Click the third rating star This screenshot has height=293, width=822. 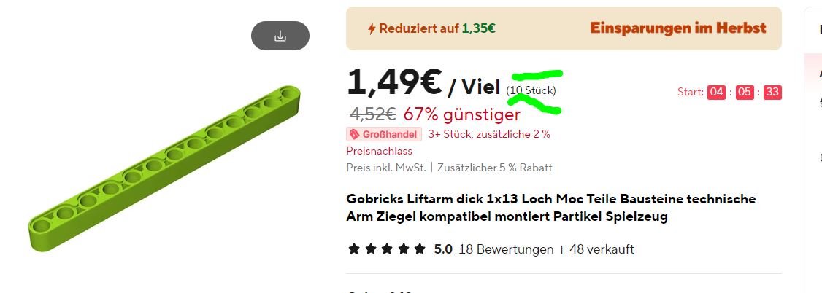pyautogui.click(x=387, y=249)
